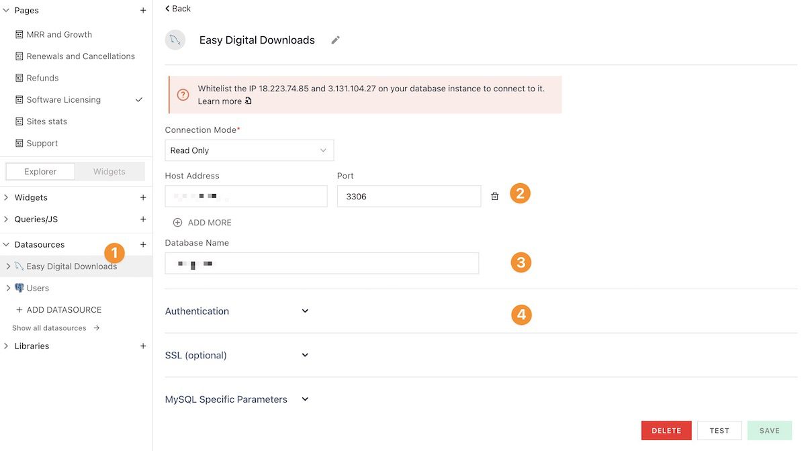Go Back from datasource editor
This screenshot has height=451, width=806.
click(178, 9)
